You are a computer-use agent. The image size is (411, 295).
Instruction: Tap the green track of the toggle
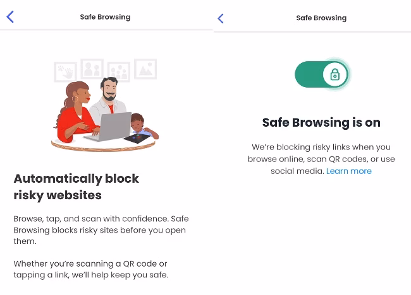pos(309,74)
